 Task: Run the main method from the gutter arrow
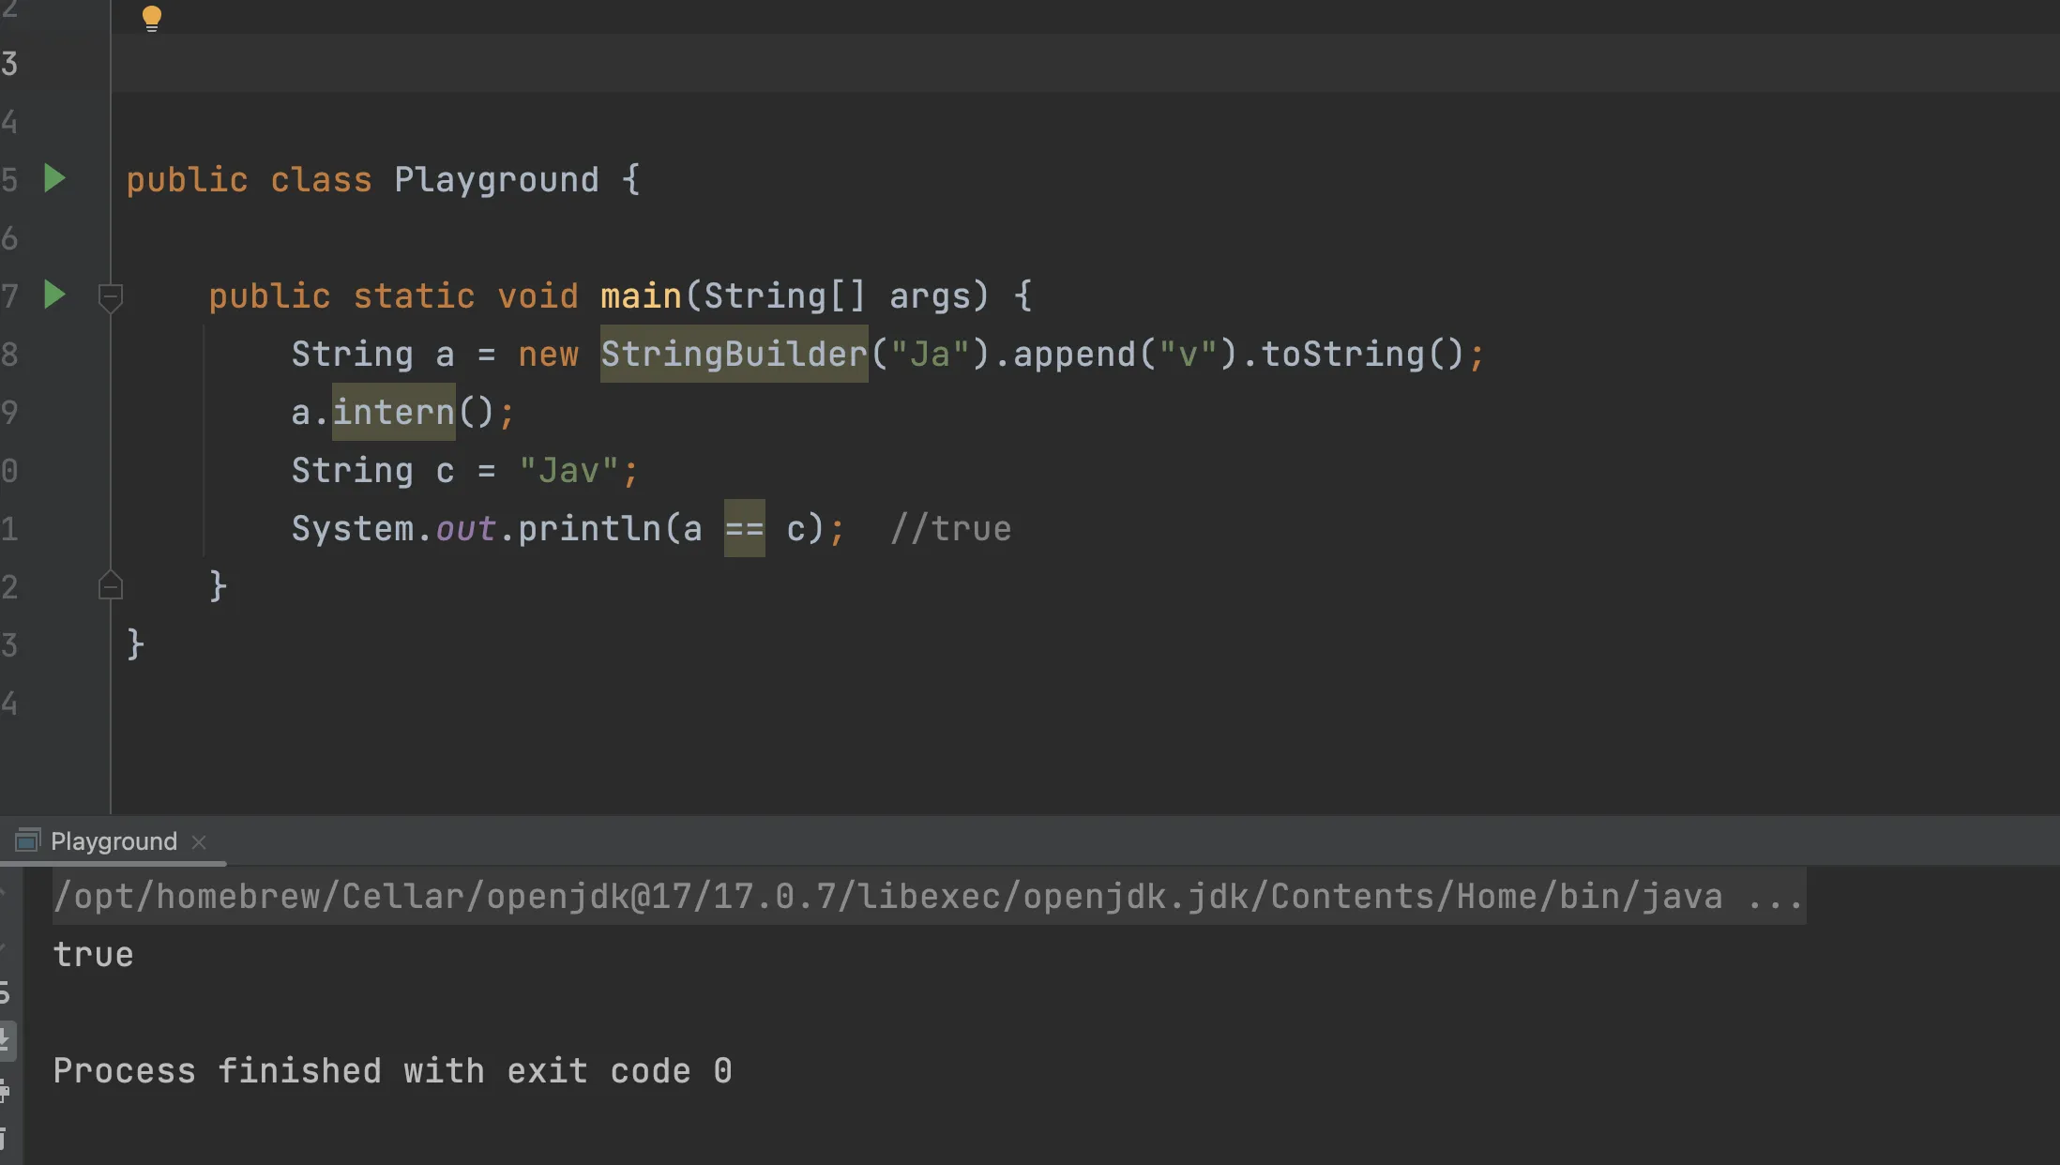(54, 295)
